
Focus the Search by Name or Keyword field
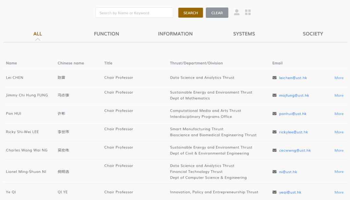pyautogui.click(x=134, y=13)
